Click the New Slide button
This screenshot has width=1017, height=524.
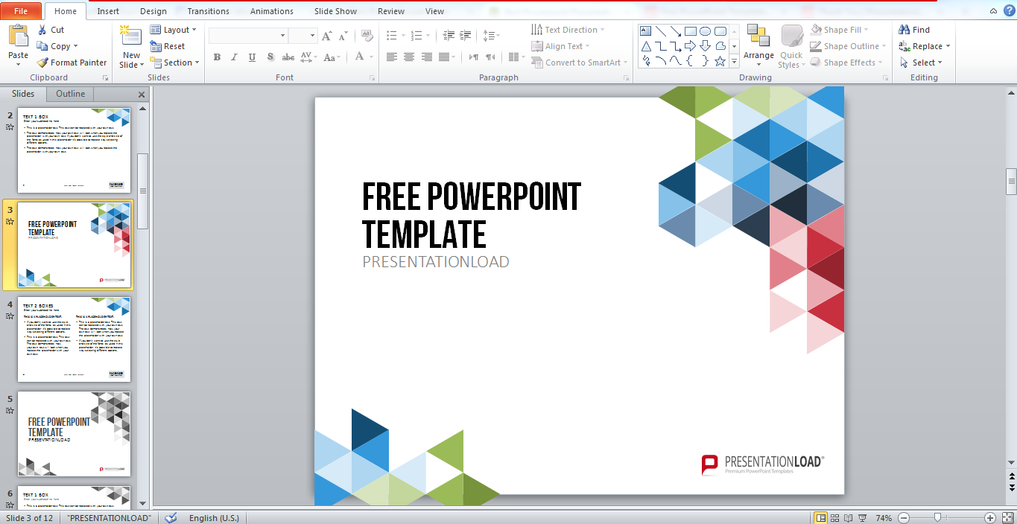tap(130, 45)
